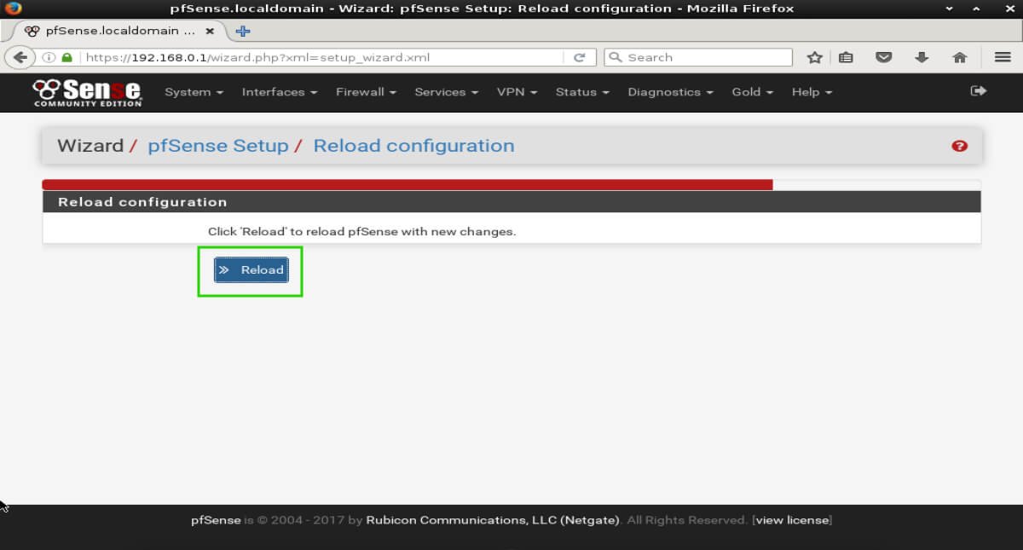Go to Firefox home page icon
The height and width of the screenshot is (550, 1023).
pos(959,57)
